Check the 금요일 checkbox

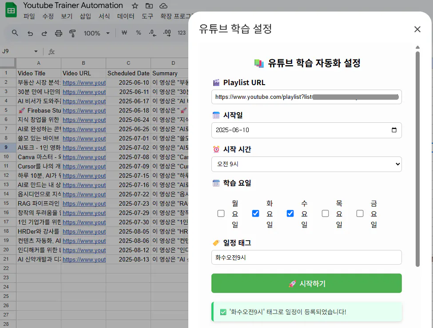360,214
